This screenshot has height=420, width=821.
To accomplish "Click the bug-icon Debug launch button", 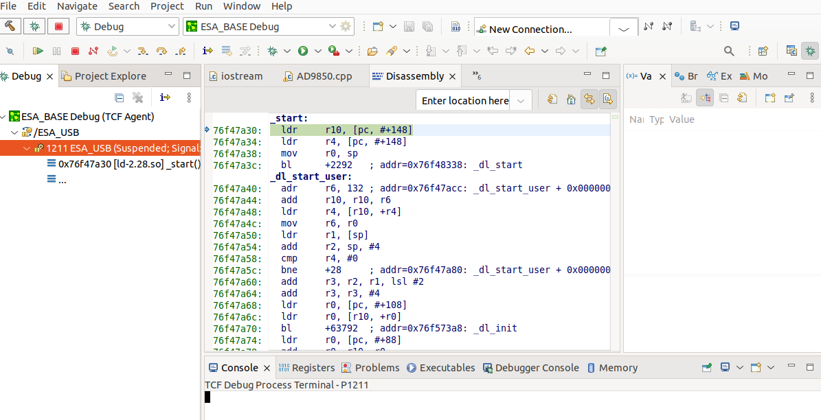I will point(34,26).
